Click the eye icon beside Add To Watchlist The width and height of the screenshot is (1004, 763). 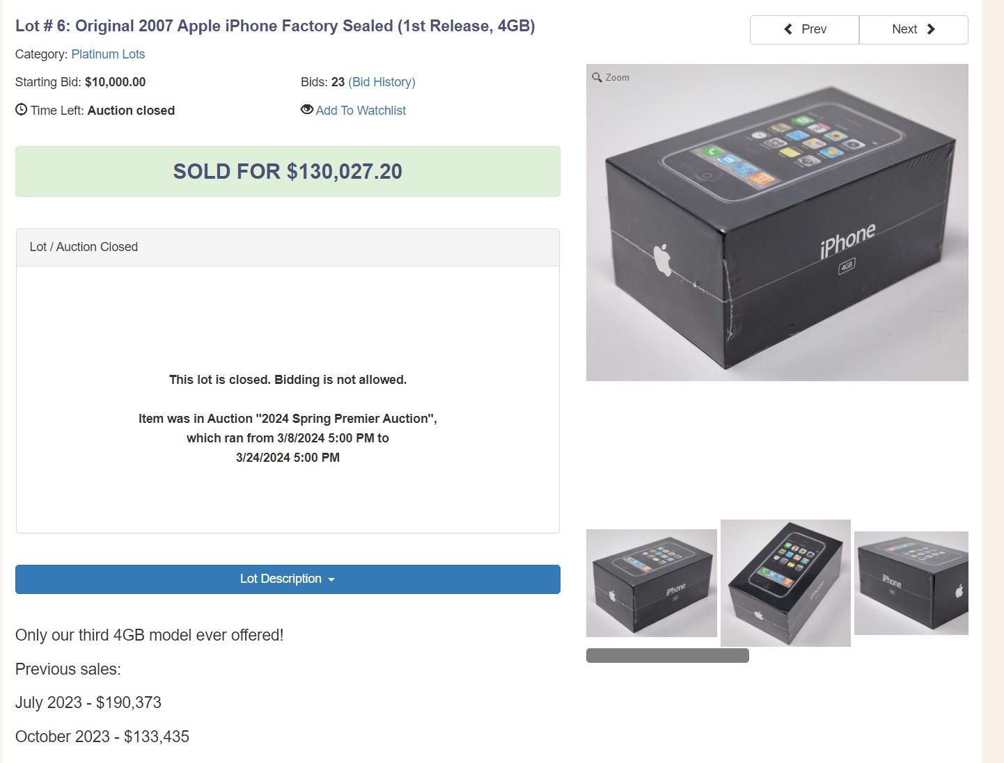click(306, 109)
